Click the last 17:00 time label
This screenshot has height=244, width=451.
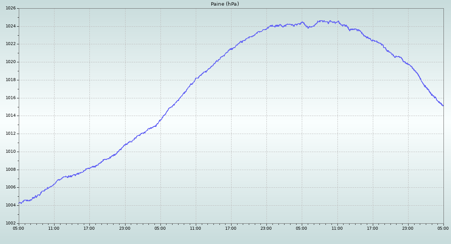coord(372,228)
